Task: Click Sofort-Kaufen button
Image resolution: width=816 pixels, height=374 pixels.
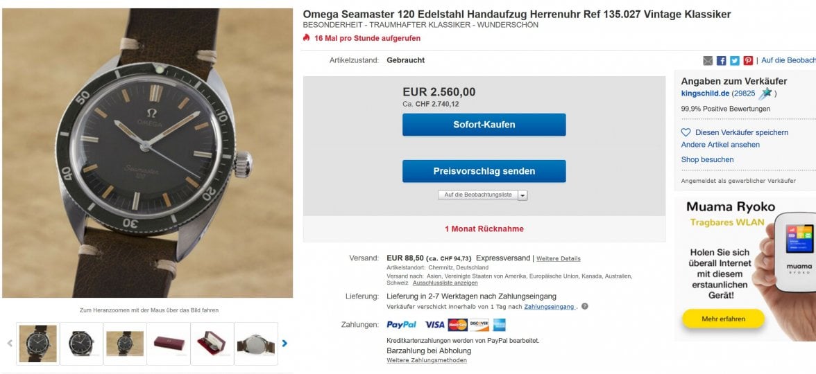Action: pyautogui.click(x=484, y=125)
